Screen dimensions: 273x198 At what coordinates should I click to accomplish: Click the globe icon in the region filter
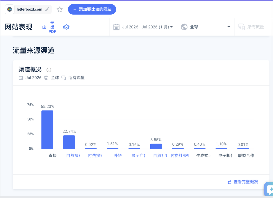[184, 27]
